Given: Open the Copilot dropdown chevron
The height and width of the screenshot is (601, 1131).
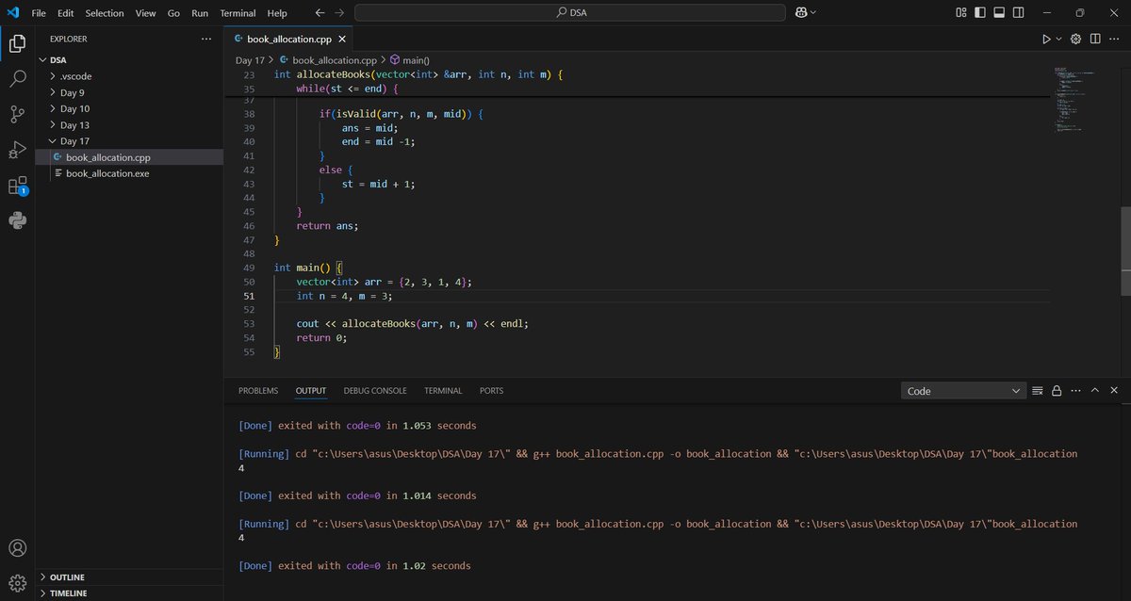Looking at the screenshot, I should 813,12.
